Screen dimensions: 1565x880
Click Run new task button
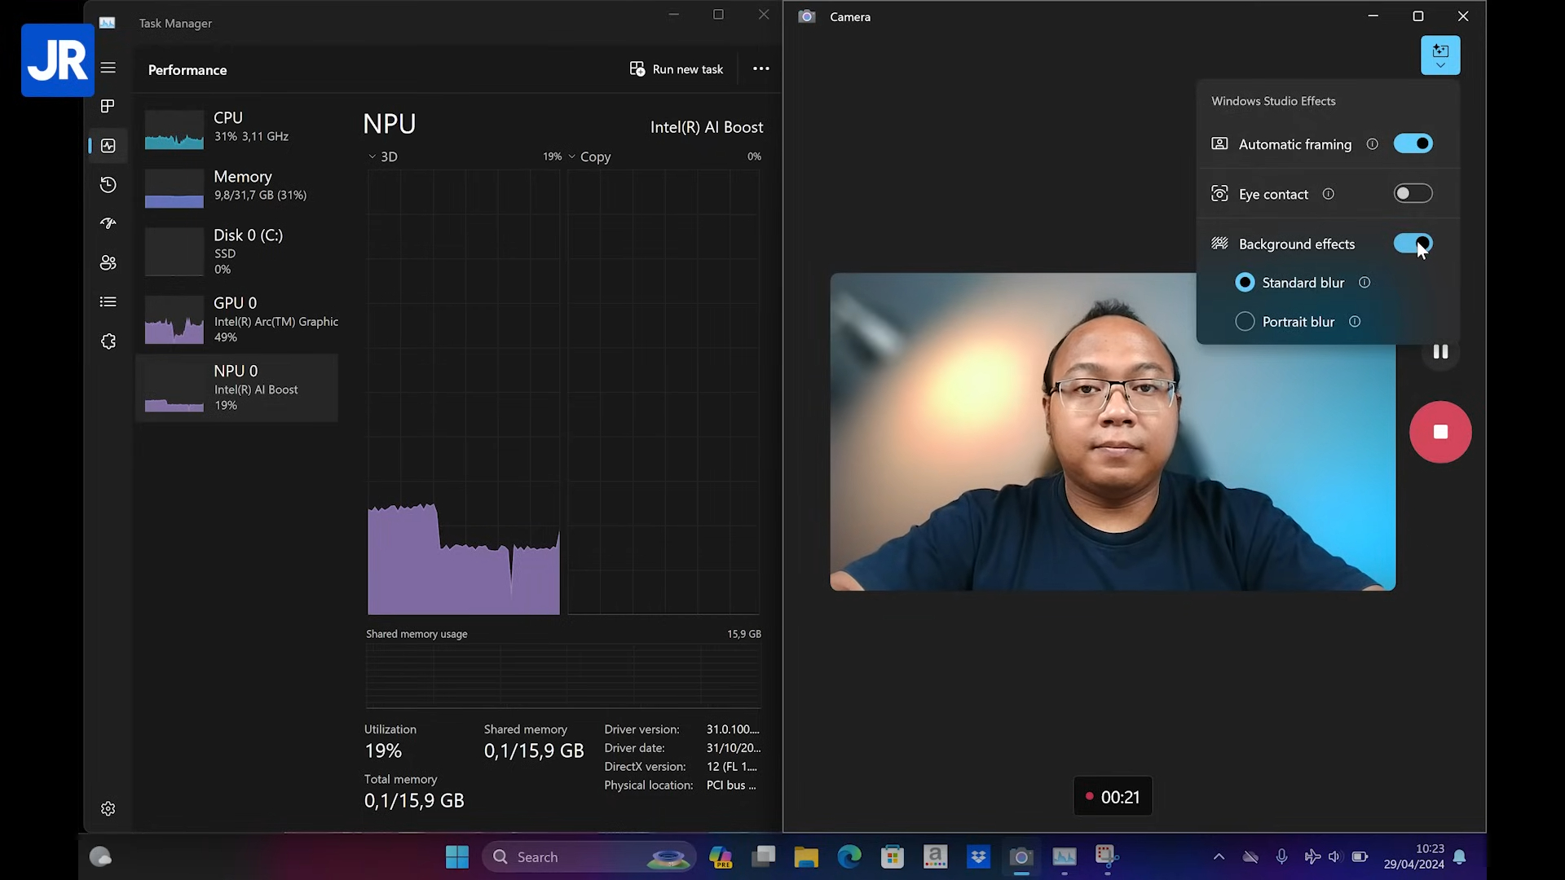pos(677,69)
